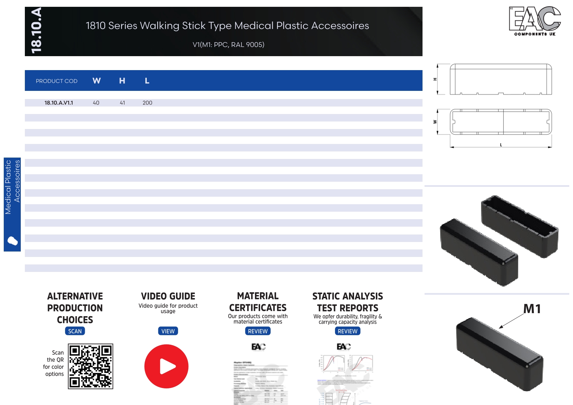The height and width of the screenshot is (405, 573).
Task: Click the Medical Plastic Accessoires side tab
Action: [12, 205]
